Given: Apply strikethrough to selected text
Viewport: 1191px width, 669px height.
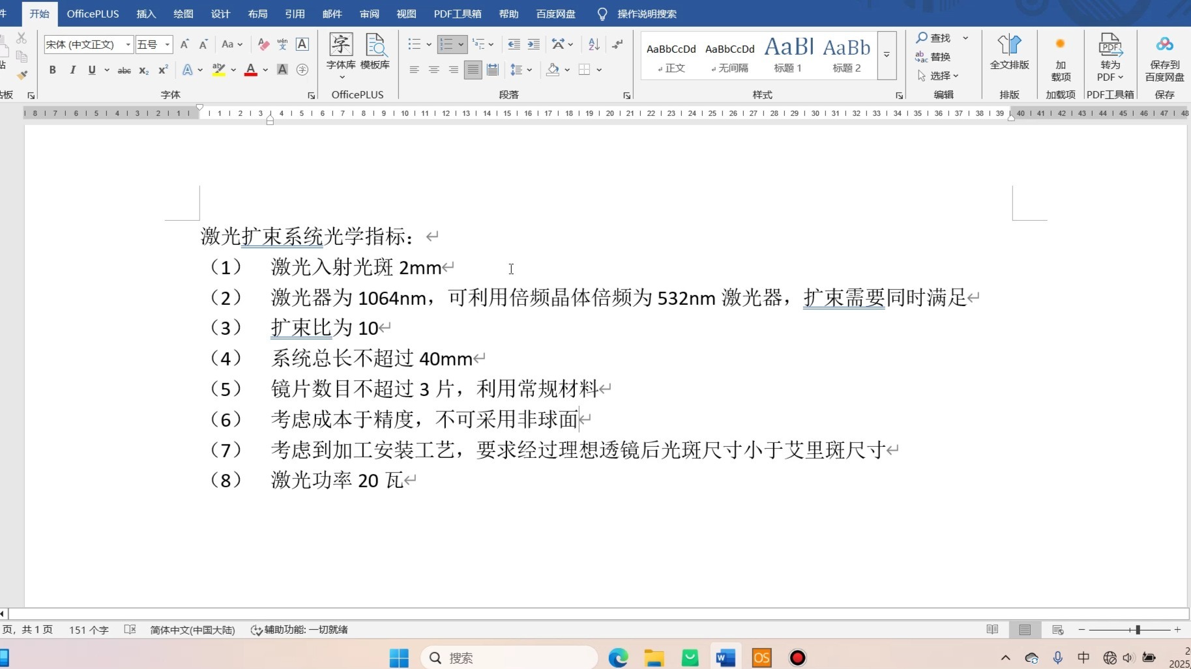Looking at the screenshot, I should [124, 70].
